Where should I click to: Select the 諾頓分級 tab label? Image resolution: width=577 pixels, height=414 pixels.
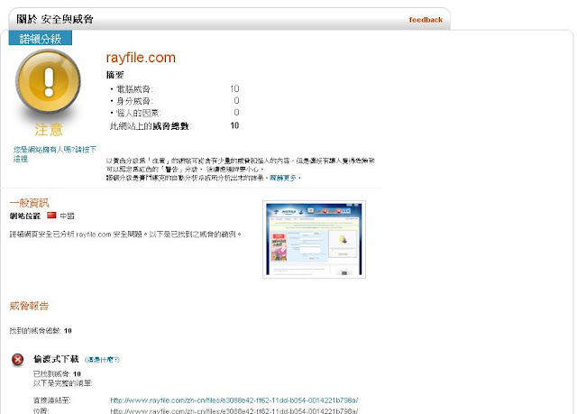tap(41, 39)
